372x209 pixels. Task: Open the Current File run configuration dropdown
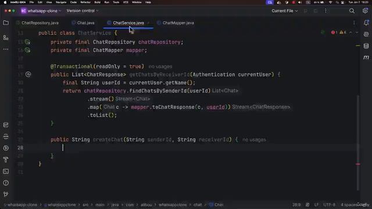[x=284, y=11]
